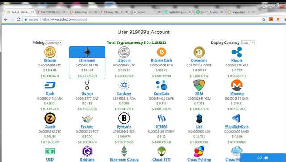
Task: Click the STEEM waves icon
Action: (161, 118)
